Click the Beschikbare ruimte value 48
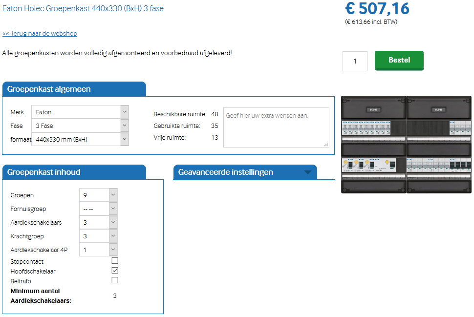Viewport: 474px width, 317px height. point(215,114)
